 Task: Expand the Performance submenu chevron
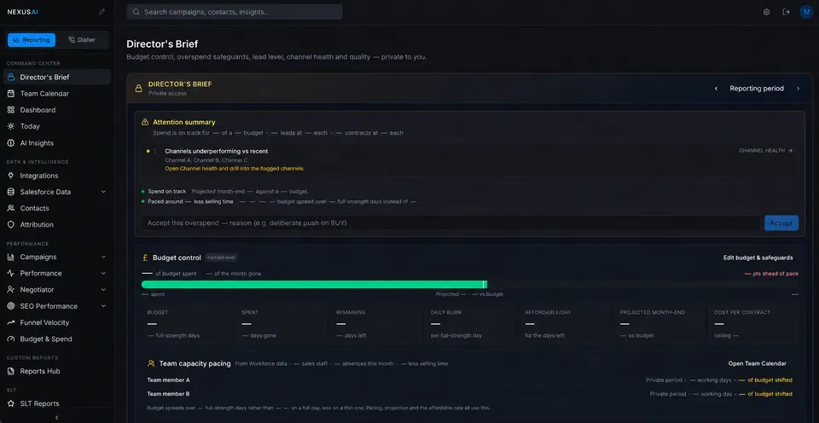(x=103, y=273)
